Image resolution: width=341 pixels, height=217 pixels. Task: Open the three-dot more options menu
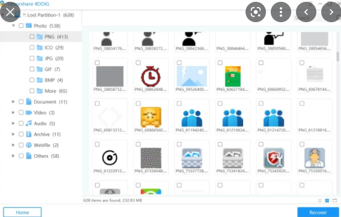coord(281,12)
